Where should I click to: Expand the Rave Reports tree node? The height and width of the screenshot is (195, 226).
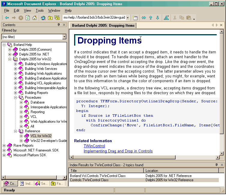pos(4,145)
